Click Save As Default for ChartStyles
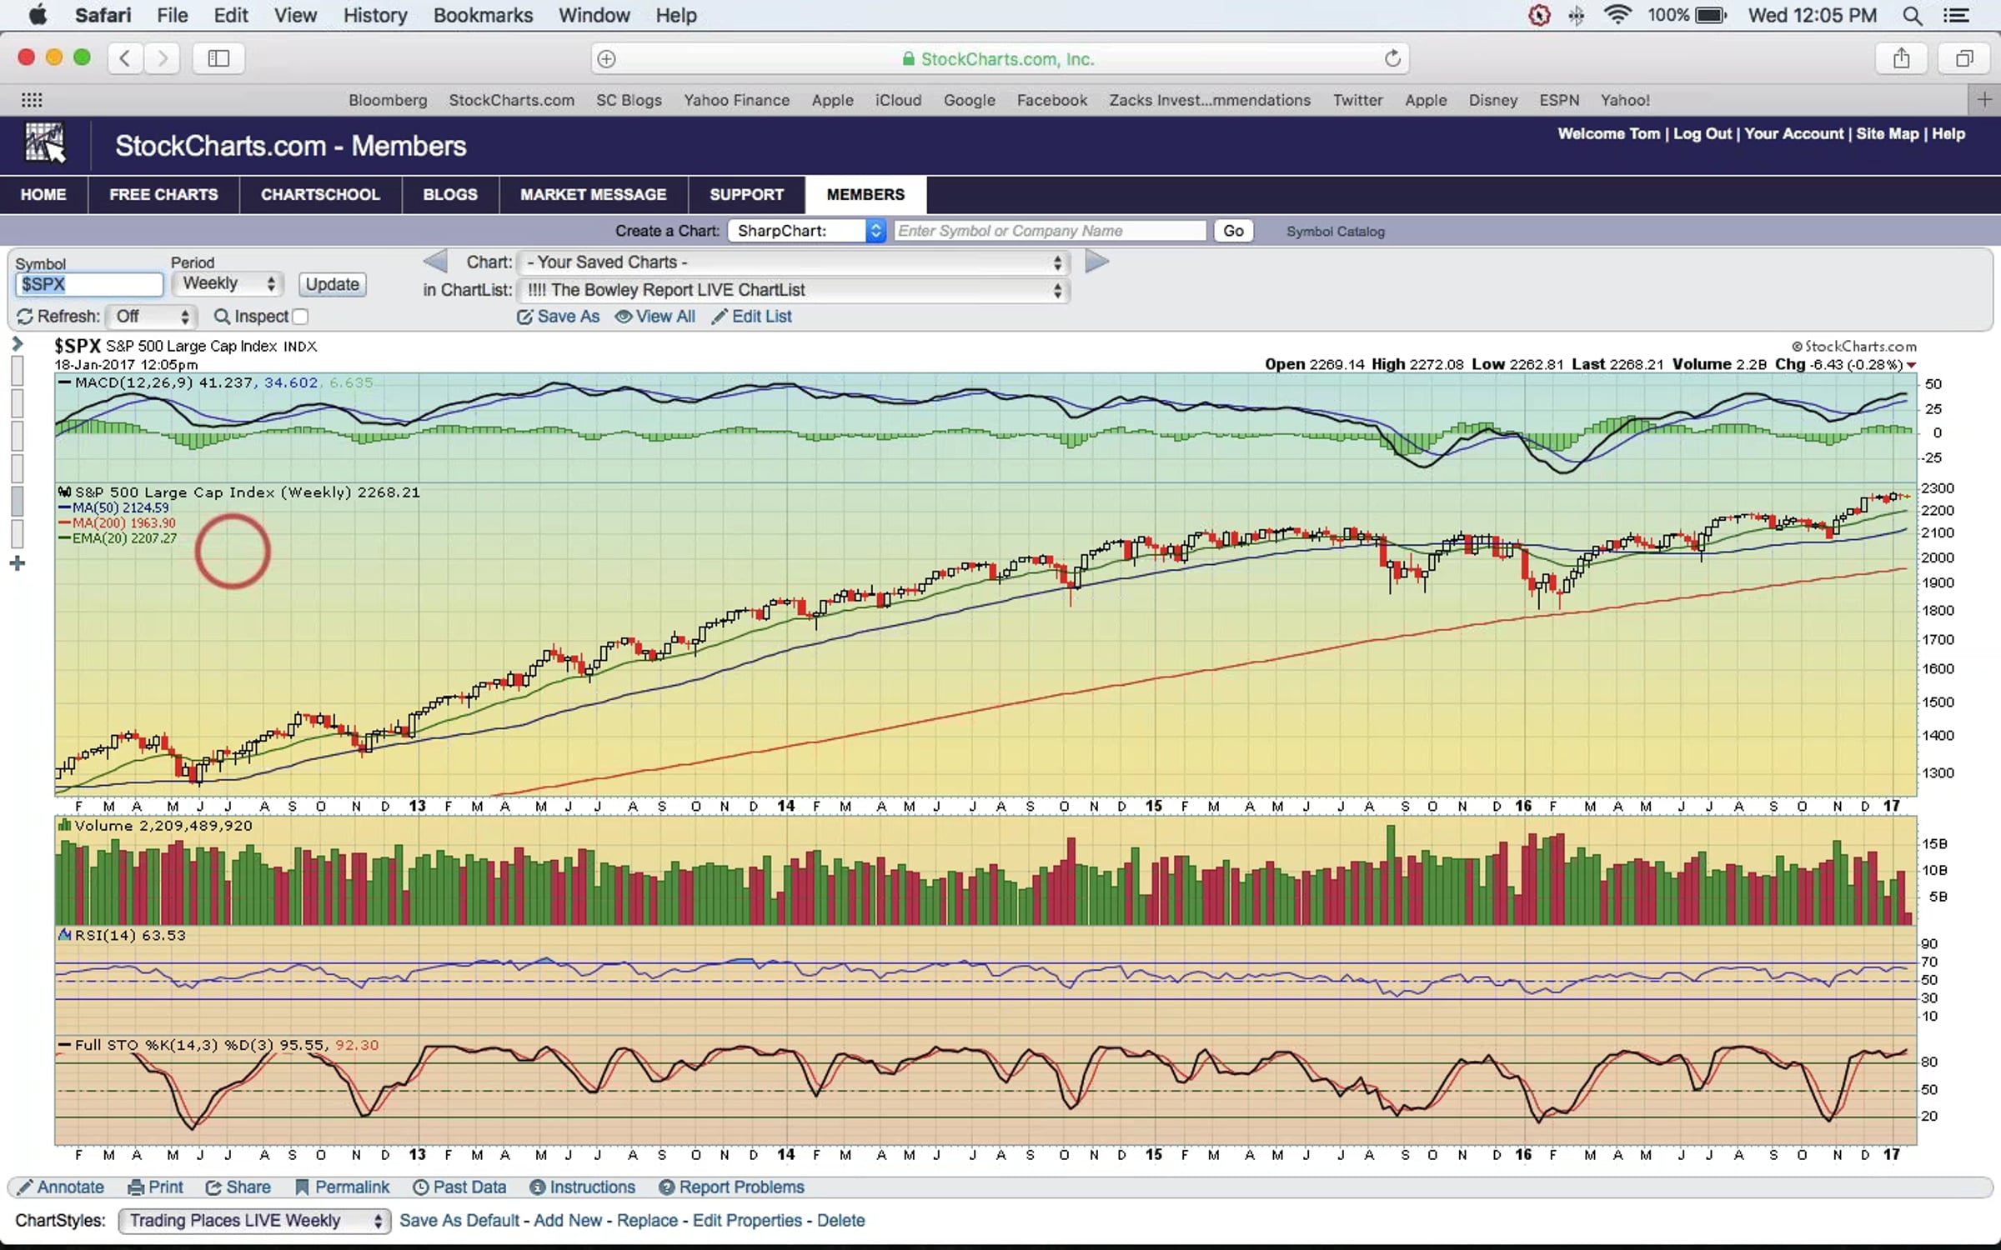 [459, 1221]
